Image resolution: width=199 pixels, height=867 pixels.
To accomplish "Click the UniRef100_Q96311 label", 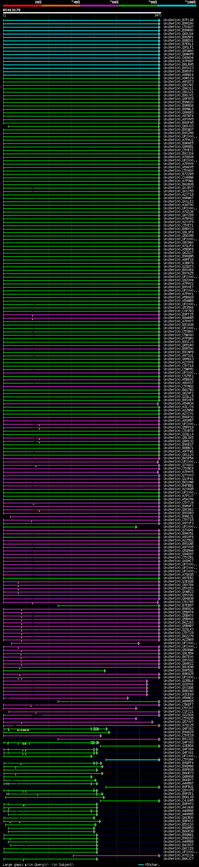I will (178, 88).
